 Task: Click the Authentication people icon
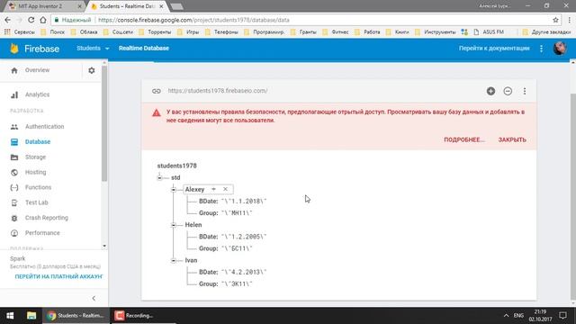tap(14, 127)
